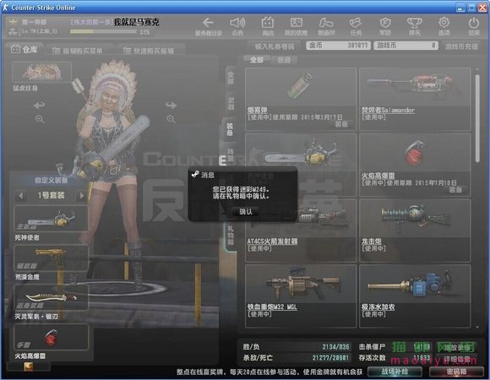Select the 龙击炮 weapon card
This screenshot has width=490, height=380.
click(415, 231)
